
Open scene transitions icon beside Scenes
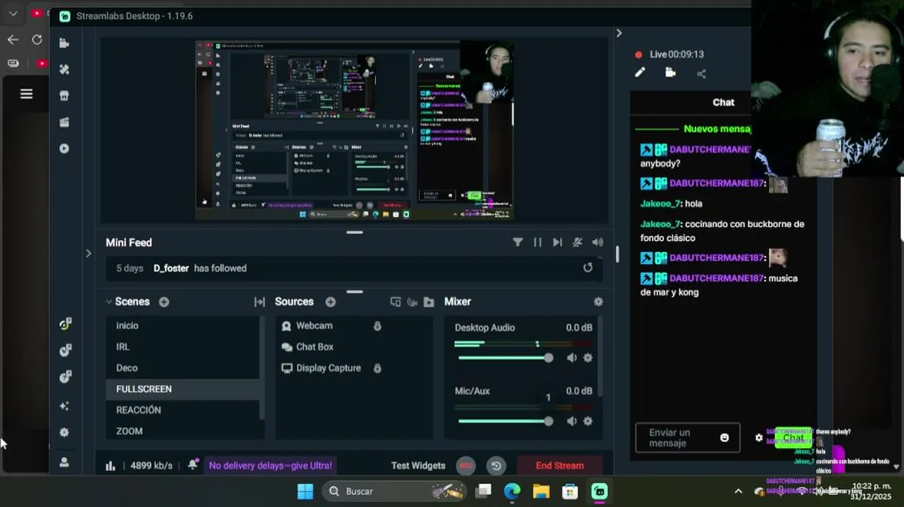click(259, 301)
